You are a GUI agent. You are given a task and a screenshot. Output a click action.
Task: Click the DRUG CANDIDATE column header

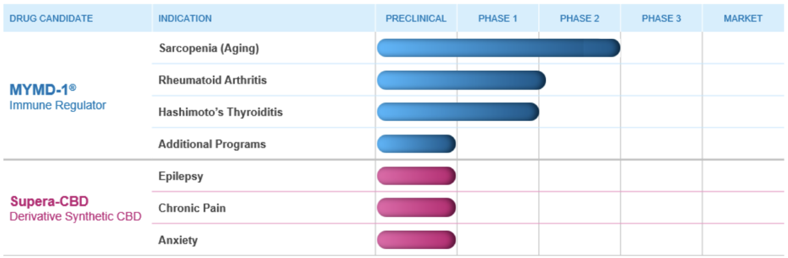pyautogui.click(x=51, y=18)
